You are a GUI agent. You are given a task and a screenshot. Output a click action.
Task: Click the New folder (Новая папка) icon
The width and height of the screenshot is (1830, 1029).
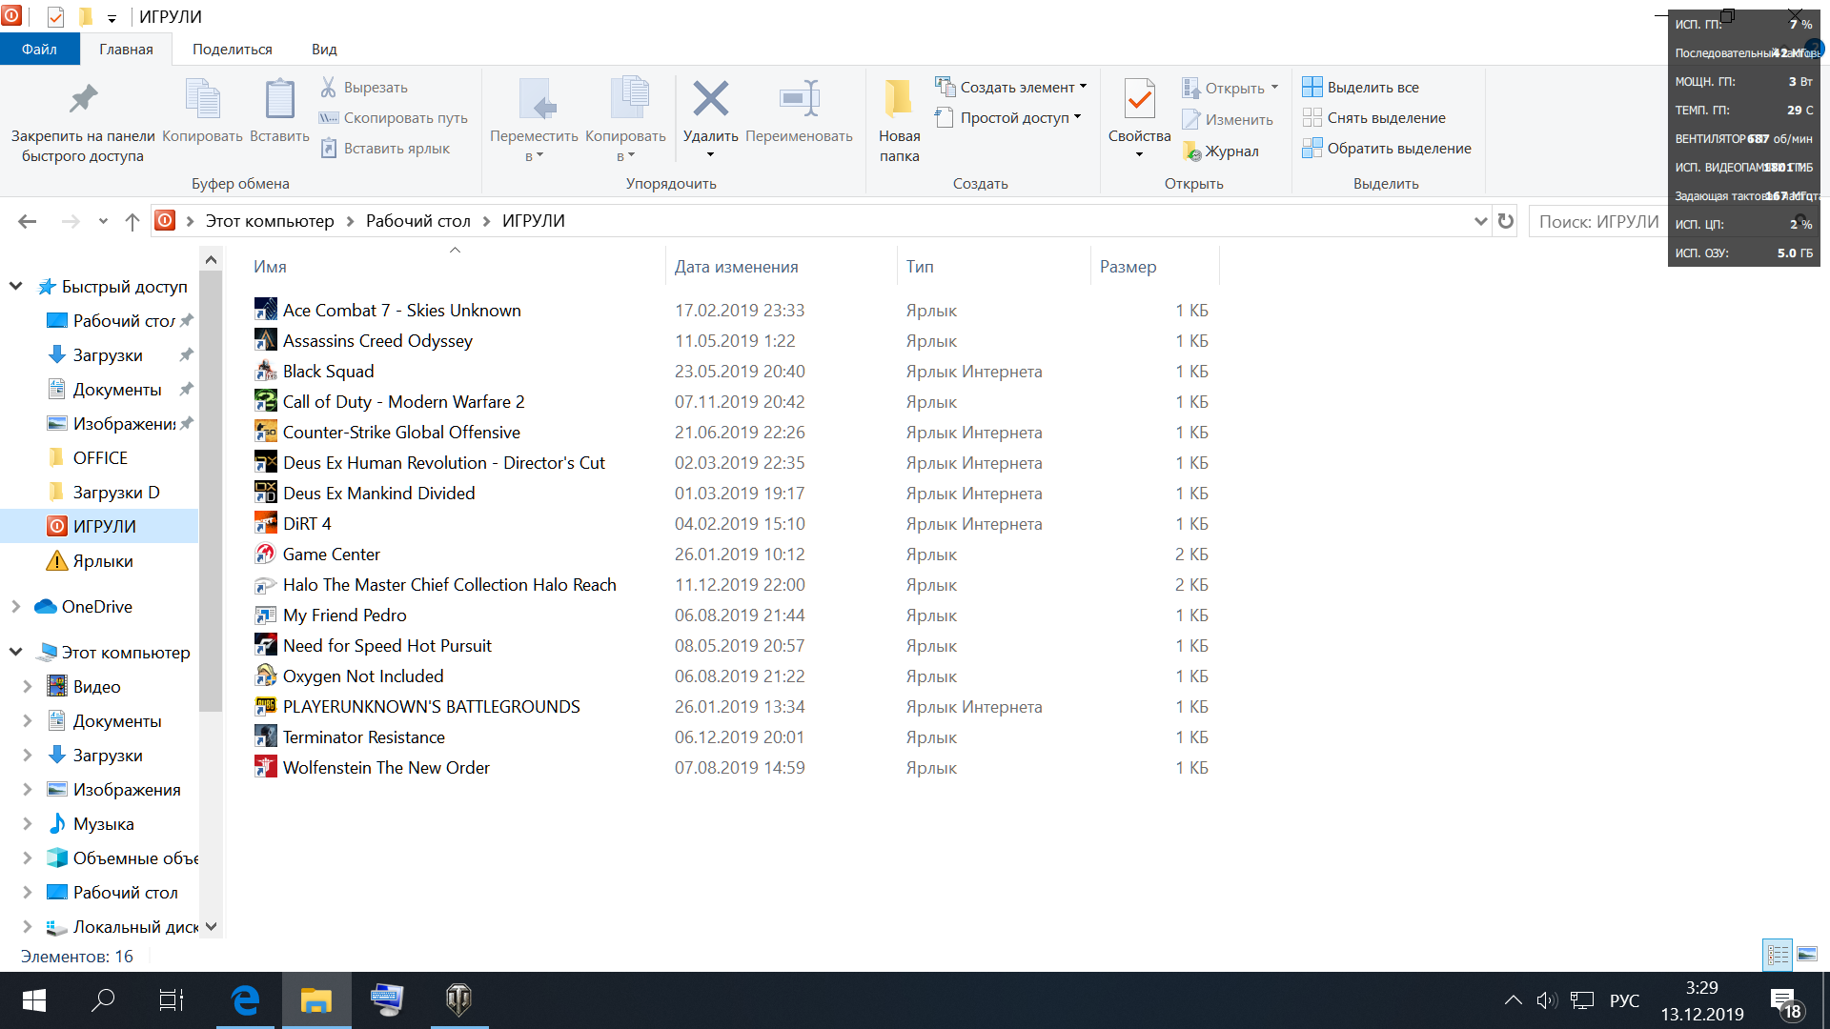pos(898,99)
